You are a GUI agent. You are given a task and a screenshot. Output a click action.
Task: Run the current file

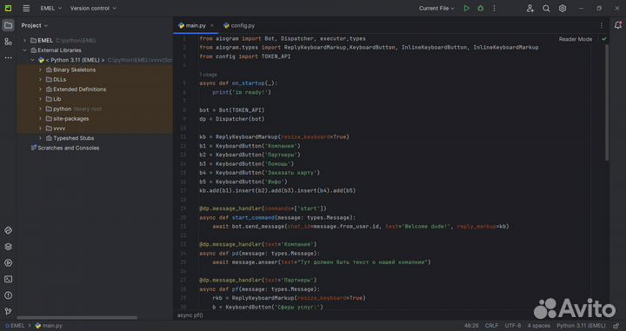pos(466,8)
